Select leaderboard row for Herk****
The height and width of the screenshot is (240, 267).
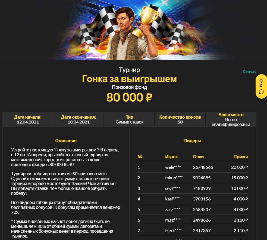tap(193, 231)
